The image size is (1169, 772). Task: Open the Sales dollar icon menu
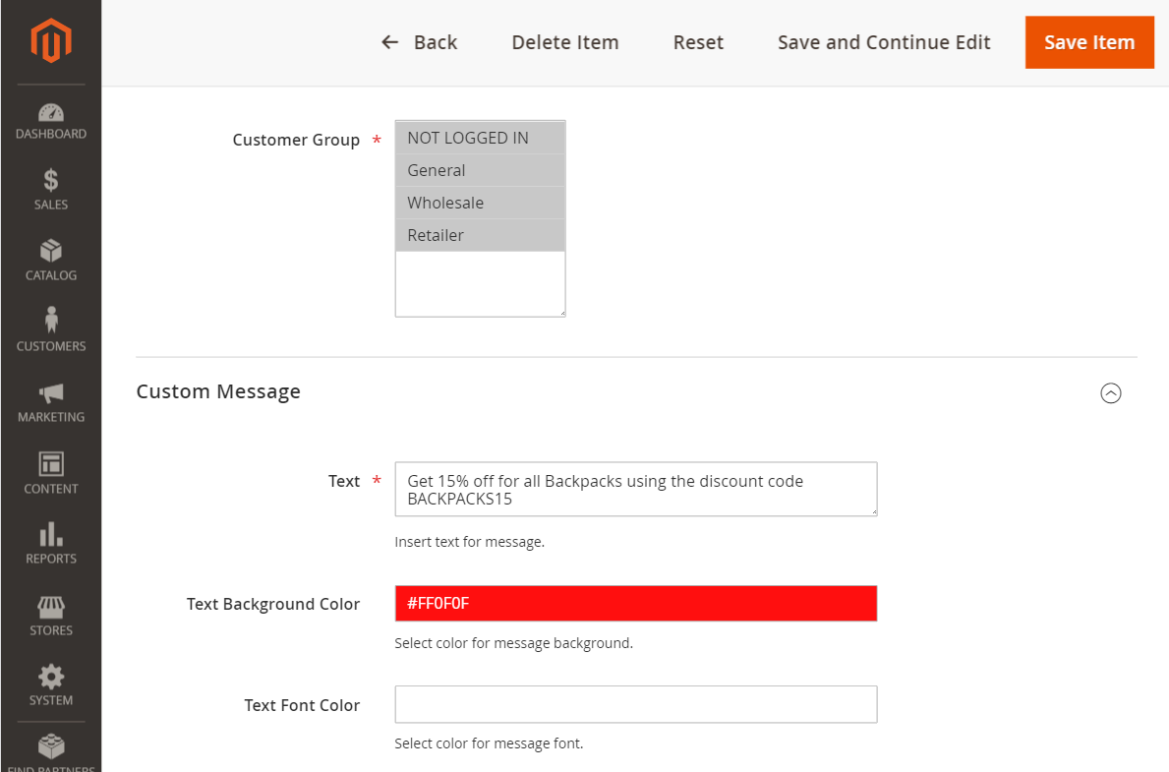[50, 190]
